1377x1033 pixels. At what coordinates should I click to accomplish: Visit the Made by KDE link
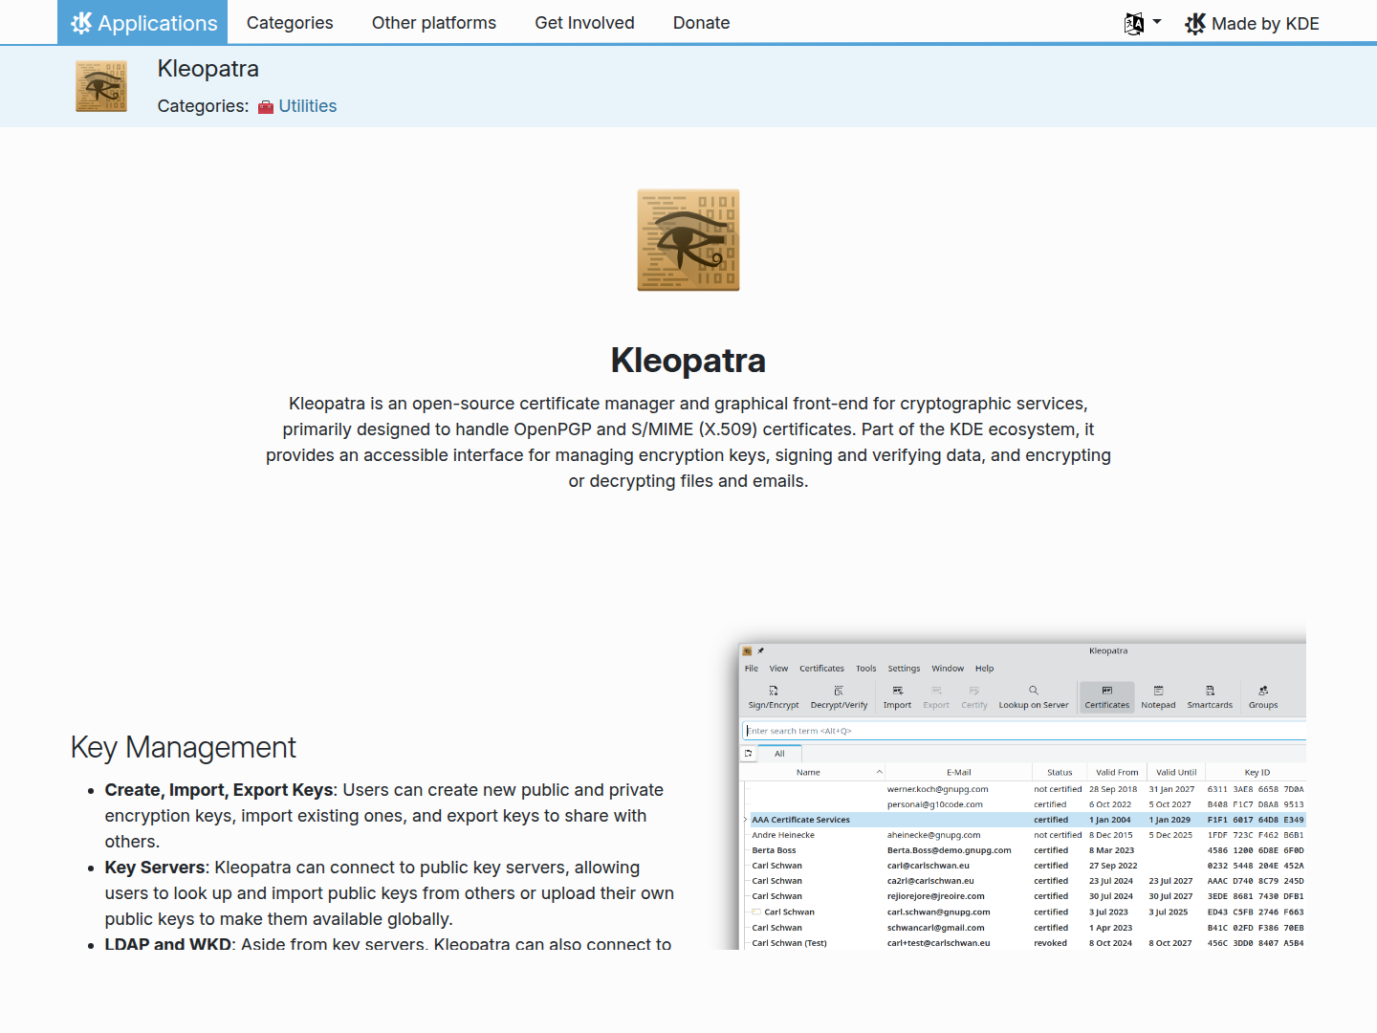[1265, 24]
